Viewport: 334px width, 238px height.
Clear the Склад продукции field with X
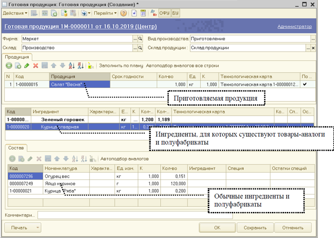coord(313,48)
